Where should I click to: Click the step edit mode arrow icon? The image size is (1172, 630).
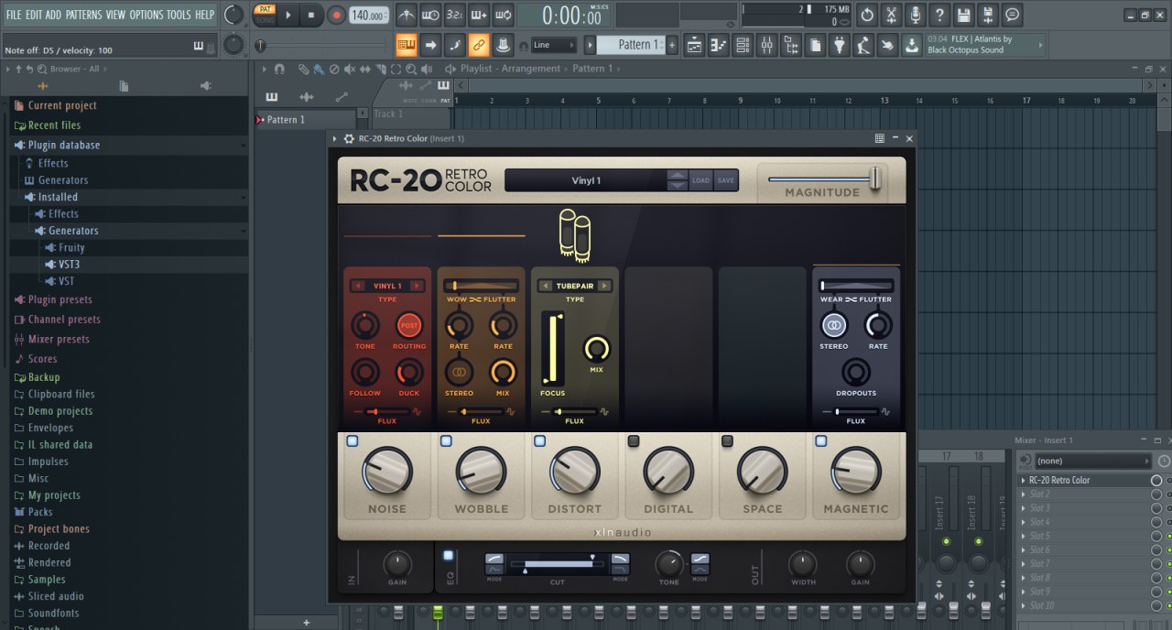pyautogui.click(x=430, y=44)
